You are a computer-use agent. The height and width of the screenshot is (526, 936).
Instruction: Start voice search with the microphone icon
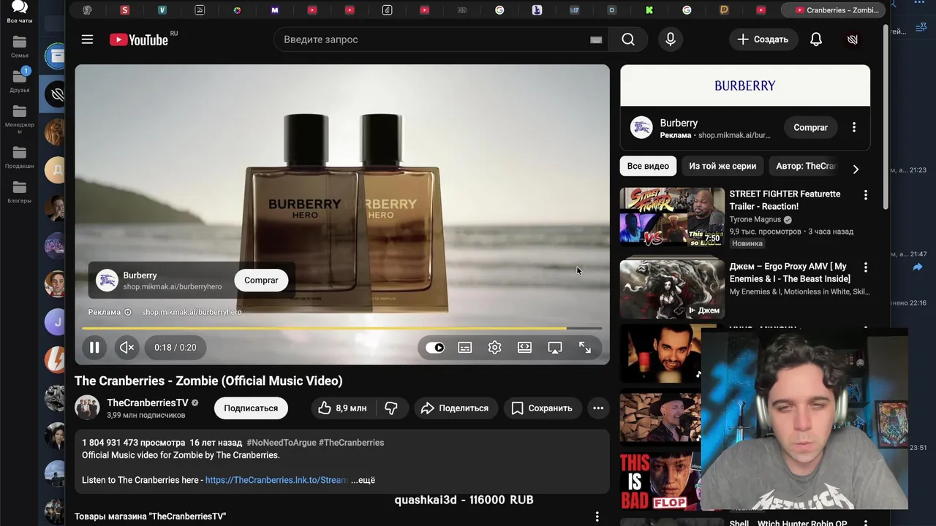[x=671, y=39]
